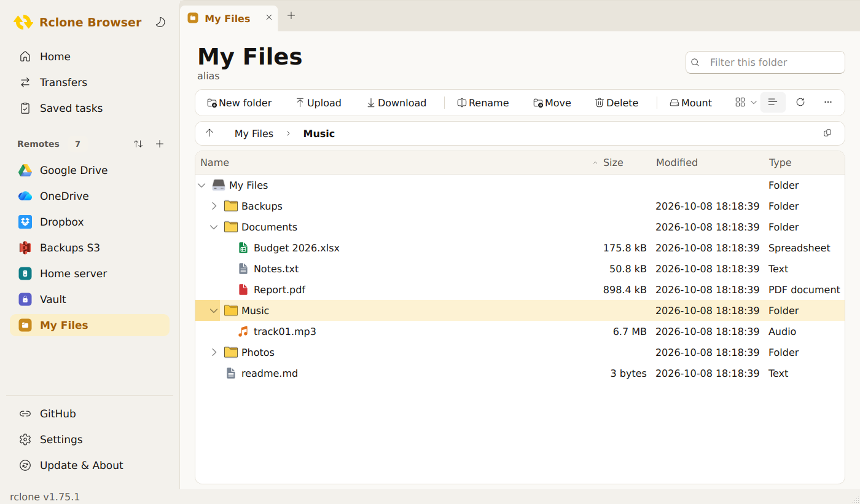Open the more options menu
The height and width of the screenshot is (504, 860).
point(828,103)
